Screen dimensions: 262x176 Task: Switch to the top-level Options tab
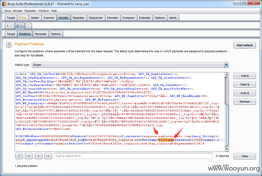[x=160, y=18]
